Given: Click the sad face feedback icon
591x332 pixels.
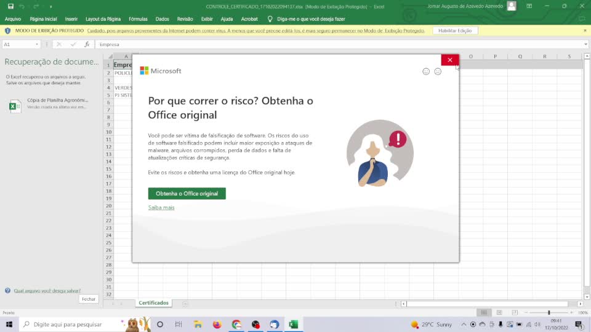Looking at the screenshot, I should (438, 71).
